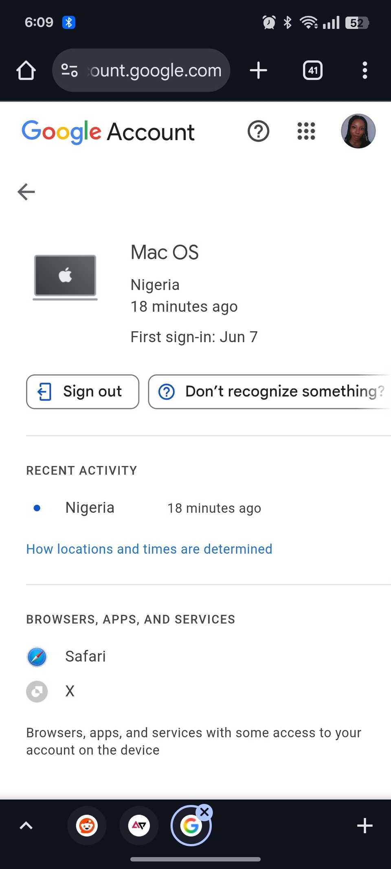Tap the browser home icon
Screen dimensions: 391x869
pos(26,70)
